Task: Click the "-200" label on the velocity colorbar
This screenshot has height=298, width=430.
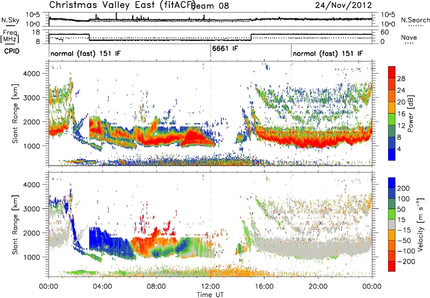Action: tap(406, 261)
